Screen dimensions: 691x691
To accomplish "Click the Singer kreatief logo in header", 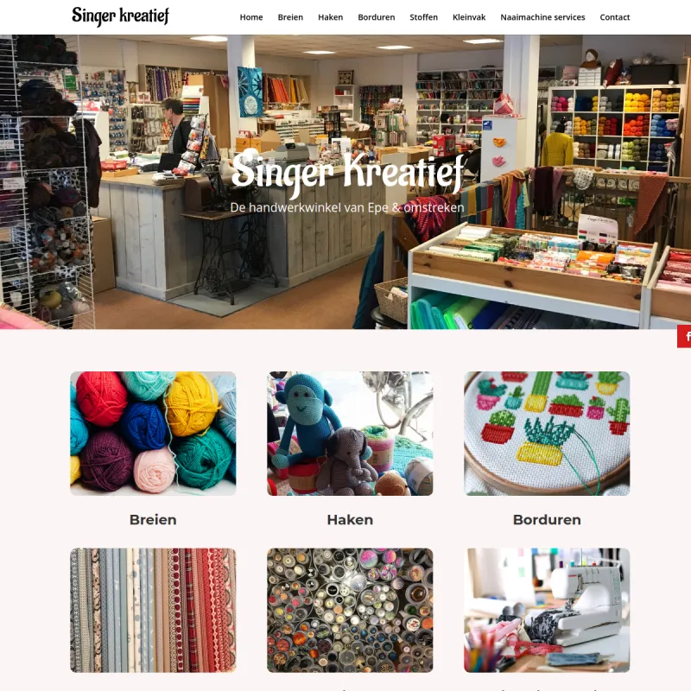I will 120,16.
